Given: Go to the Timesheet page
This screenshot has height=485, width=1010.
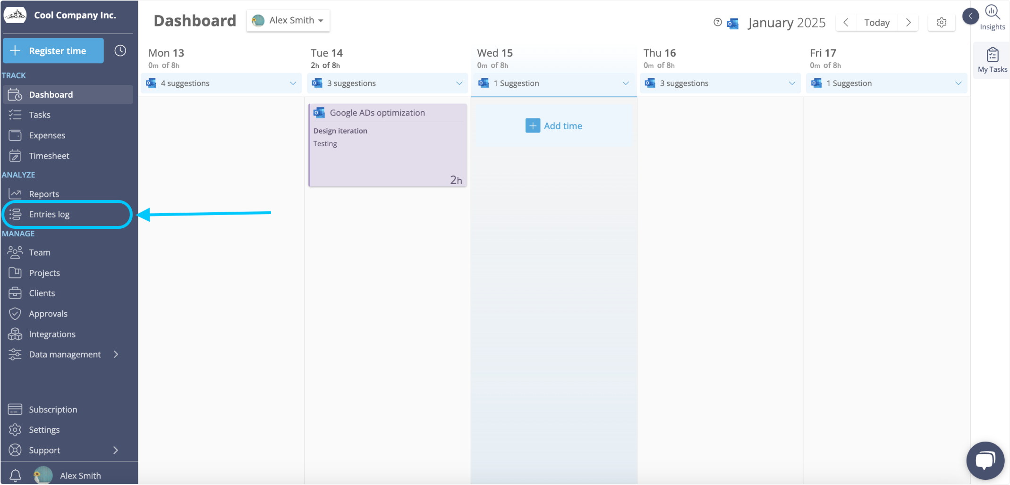Looking at the screenshot, I should (x=49, y=156).
